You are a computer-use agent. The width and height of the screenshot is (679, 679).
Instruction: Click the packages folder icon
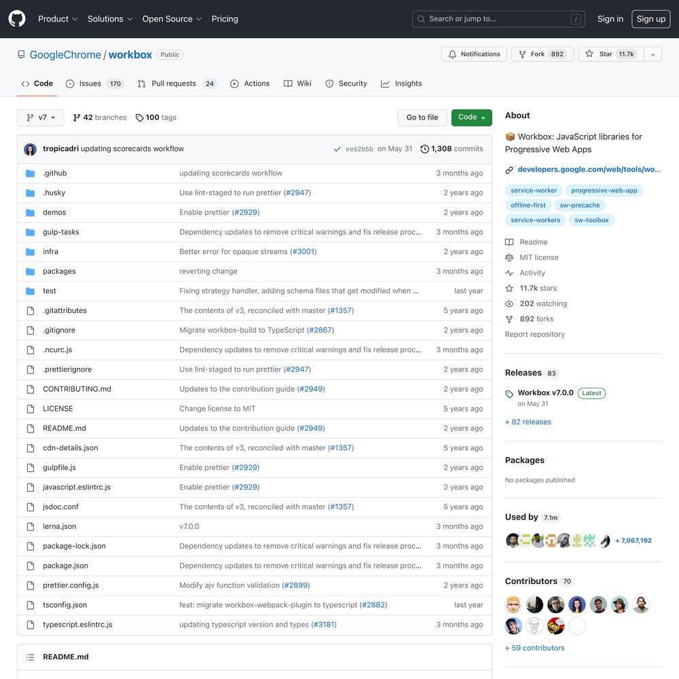point(30,272)
